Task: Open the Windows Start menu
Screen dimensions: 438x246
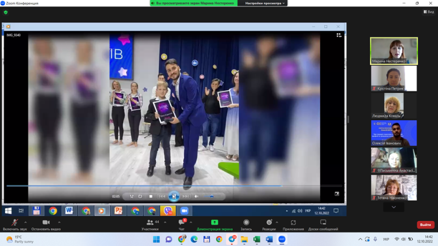Action: [157, 239]
